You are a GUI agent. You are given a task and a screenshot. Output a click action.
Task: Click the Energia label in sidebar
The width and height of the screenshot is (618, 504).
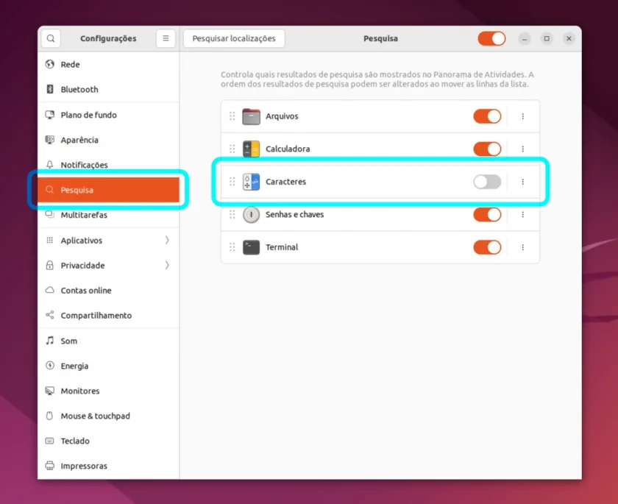click(x=74, y=366)
